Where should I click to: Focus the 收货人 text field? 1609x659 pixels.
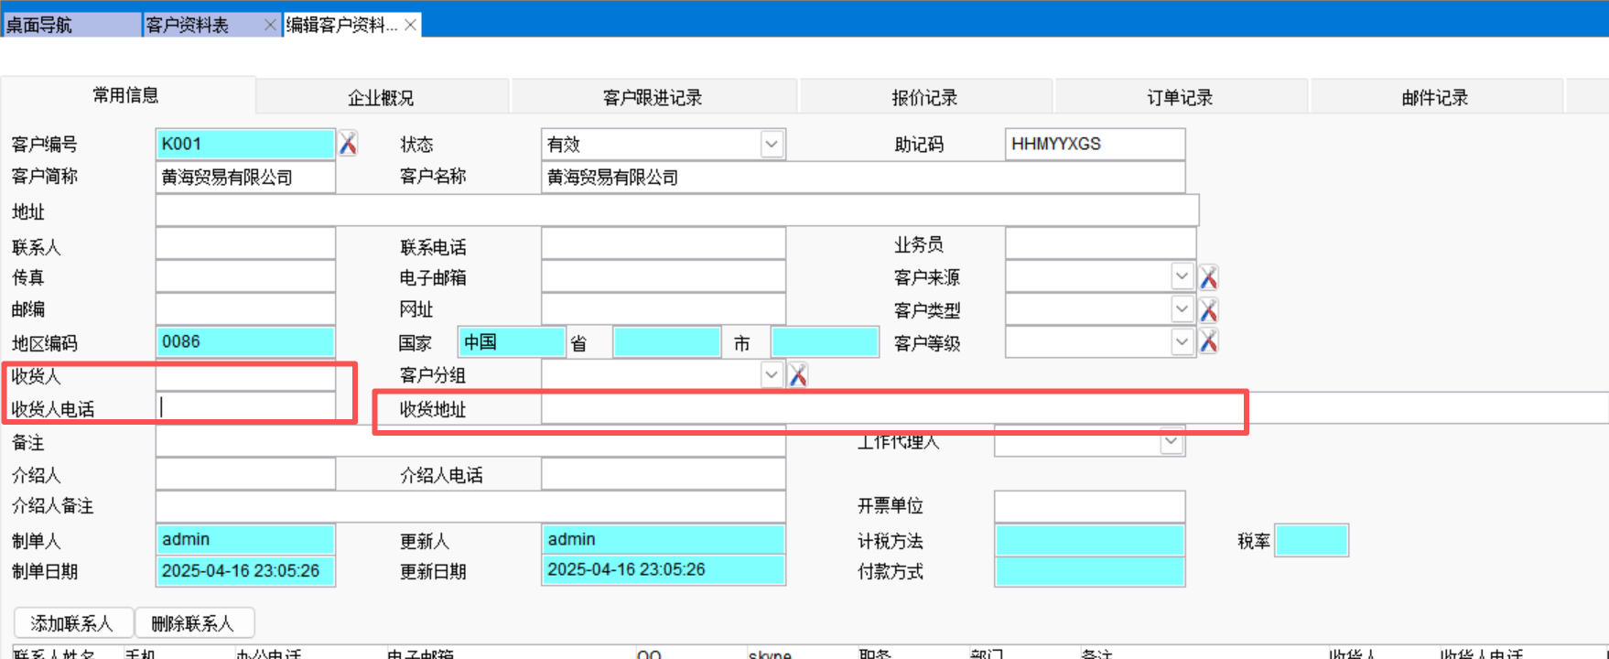pos(245,376)
